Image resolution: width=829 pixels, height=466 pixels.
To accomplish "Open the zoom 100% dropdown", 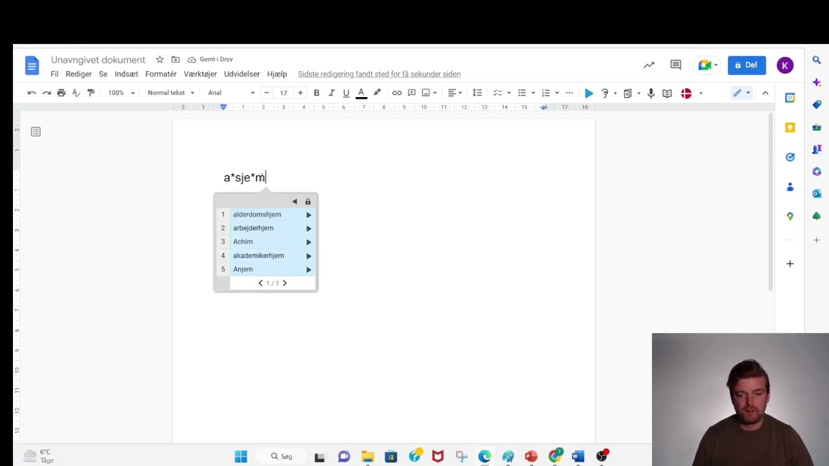I will pyautogui.click(x=121, y=93).
